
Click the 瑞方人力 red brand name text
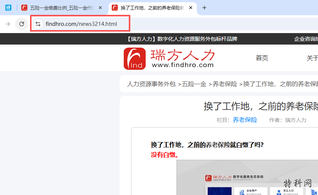point(182,55)
